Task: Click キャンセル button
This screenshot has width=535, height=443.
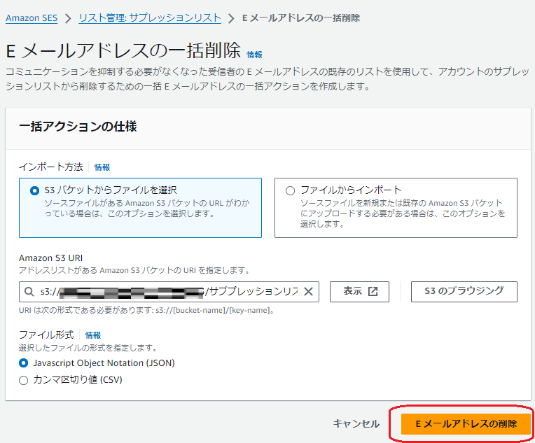Action: point(356,423)
